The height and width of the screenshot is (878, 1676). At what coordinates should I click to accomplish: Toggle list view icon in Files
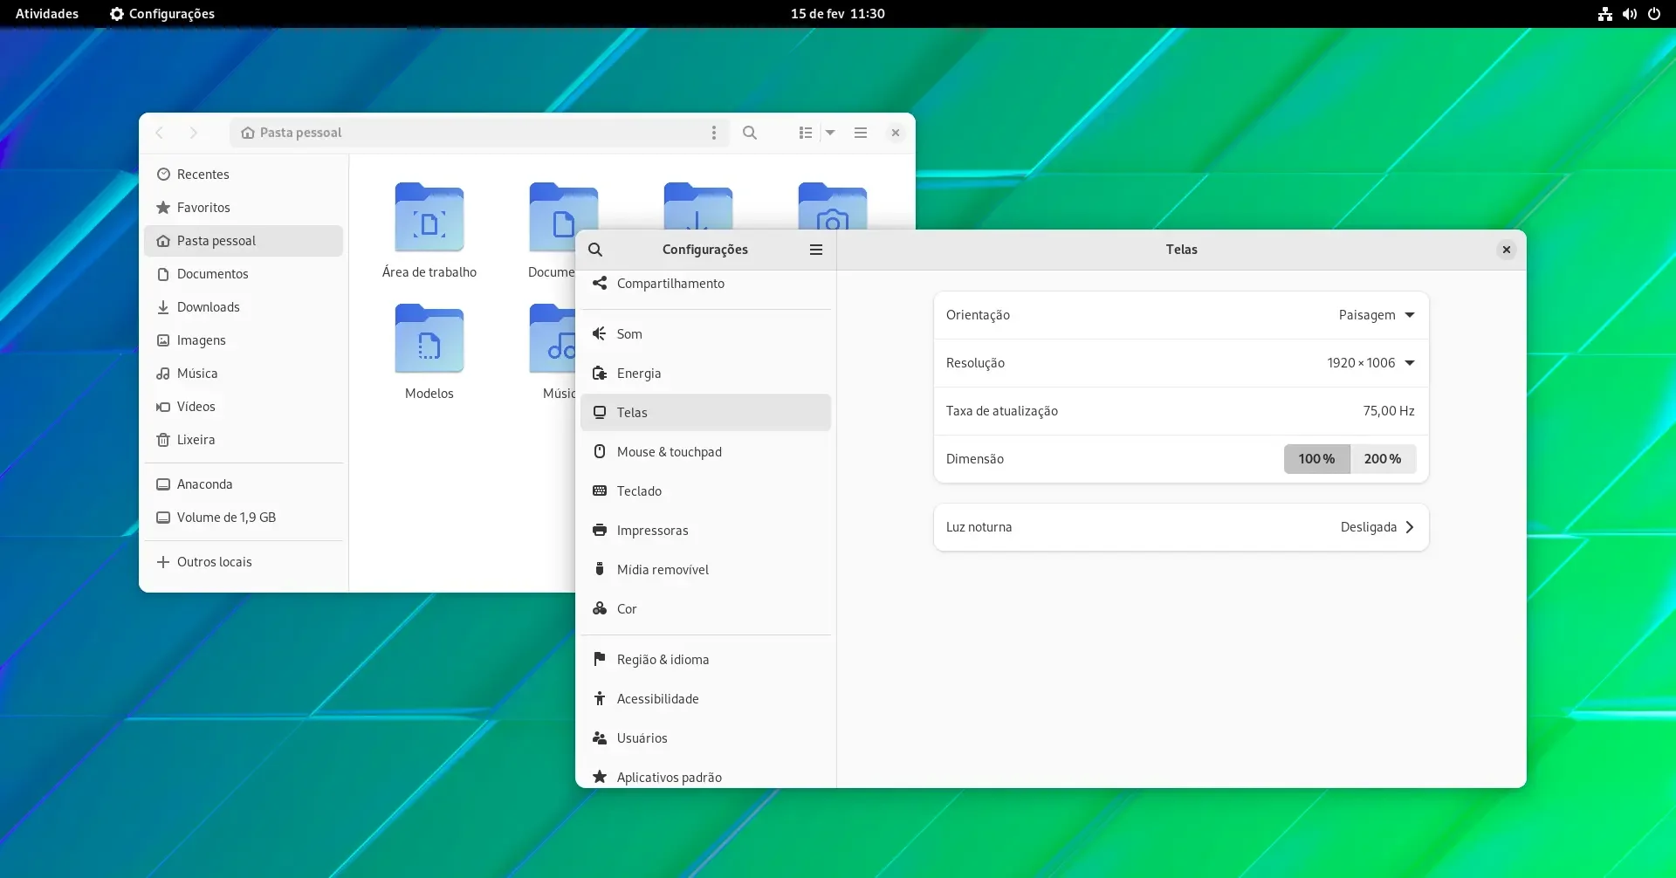[806, 133]
